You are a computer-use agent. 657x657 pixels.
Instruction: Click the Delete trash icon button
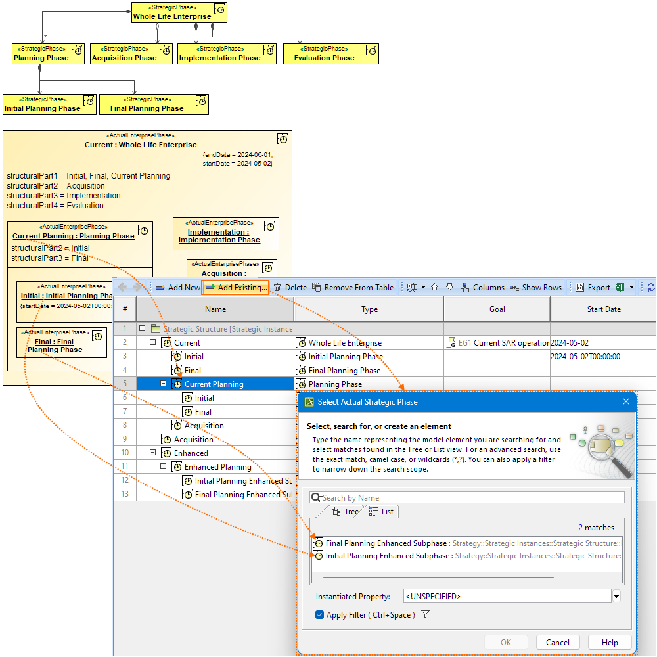coord(290,288)
